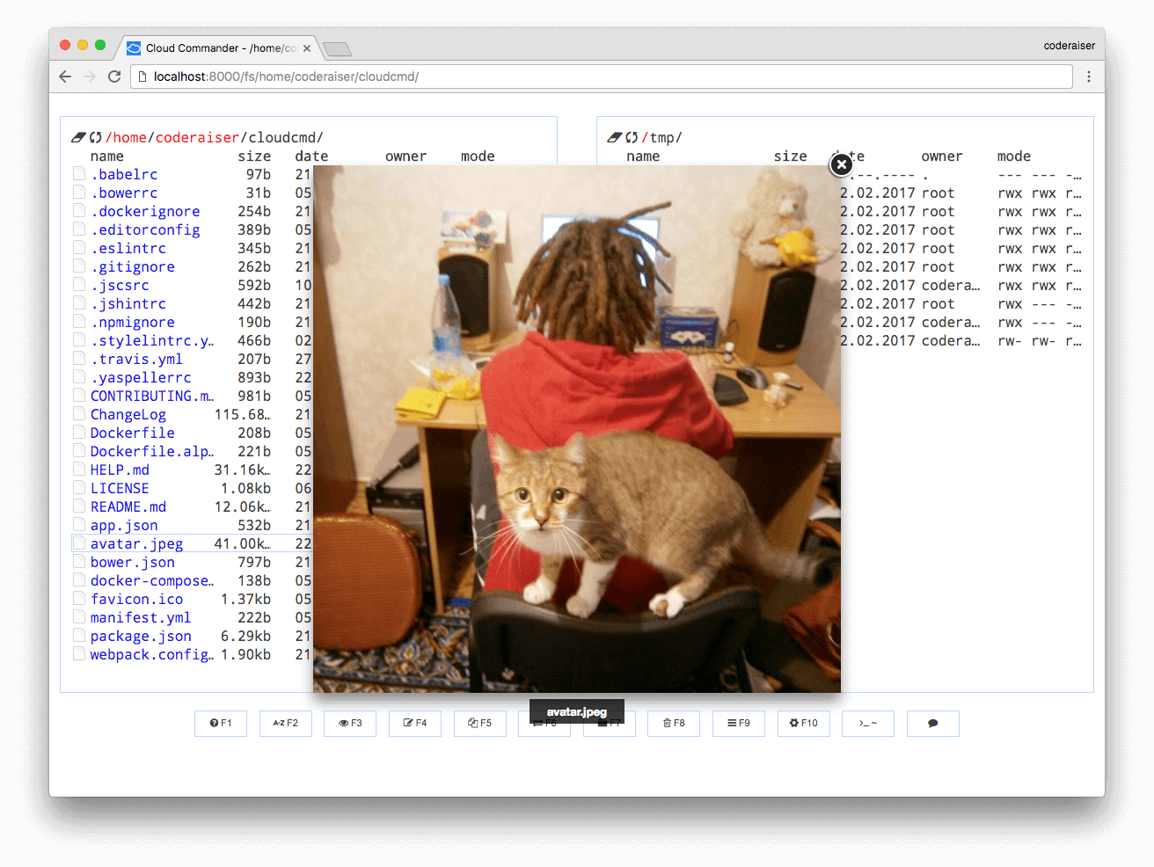
Task: Open the terminal console button
Action: tap(868, 723)
